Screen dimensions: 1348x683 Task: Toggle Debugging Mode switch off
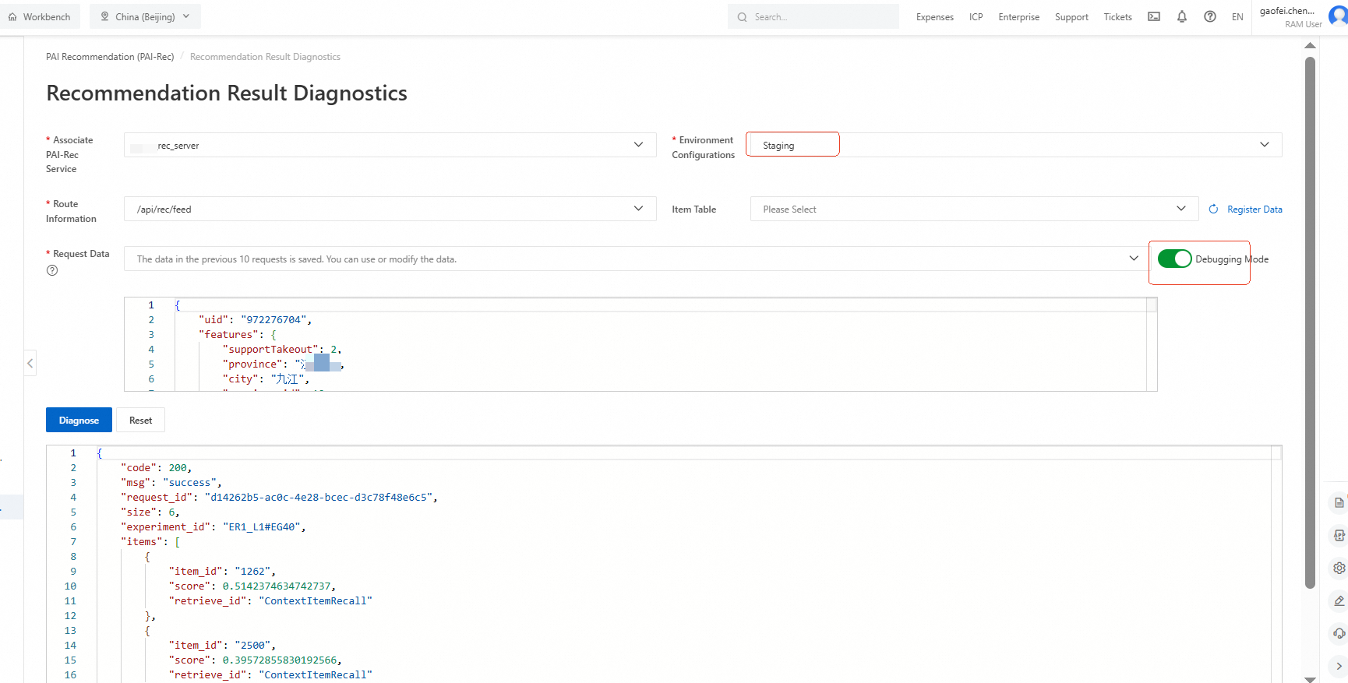click(x=1174, y=259)
